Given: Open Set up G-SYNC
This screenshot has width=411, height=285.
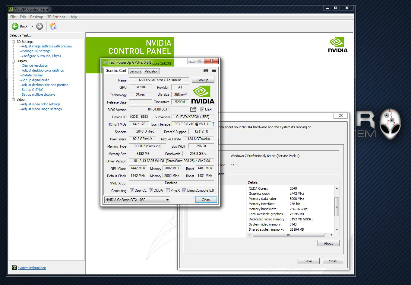Looking at the screenshot, I should pyautogui.click(x=33, y=90).
